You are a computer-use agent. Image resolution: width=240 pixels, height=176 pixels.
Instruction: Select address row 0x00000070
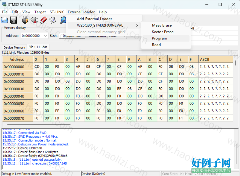pos(18,118)
